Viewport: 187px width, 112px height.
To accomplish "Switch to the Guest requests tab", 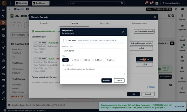I will [x=139, y=23].
